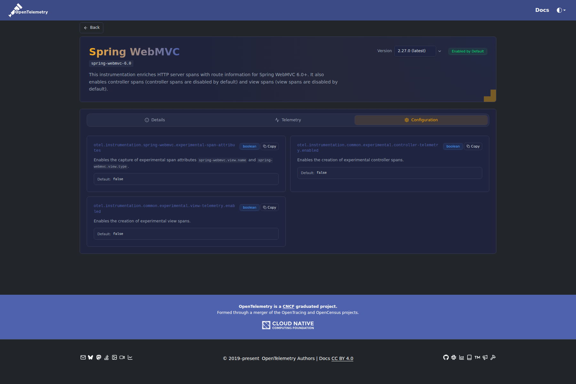Viewport: 576px width, 384px height.
Task: Open the video camera icon link
Action: tap(122, 357)
